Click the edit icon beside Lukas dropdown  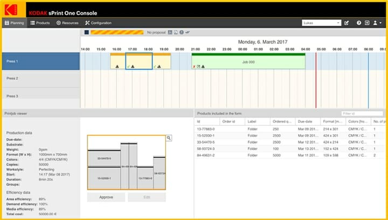pos(347,23)
